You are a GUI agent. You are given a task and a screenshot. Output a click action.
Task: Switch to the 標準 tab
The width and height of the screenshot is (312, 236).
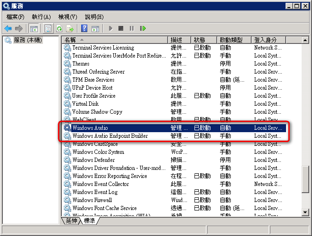coord(90,221)
